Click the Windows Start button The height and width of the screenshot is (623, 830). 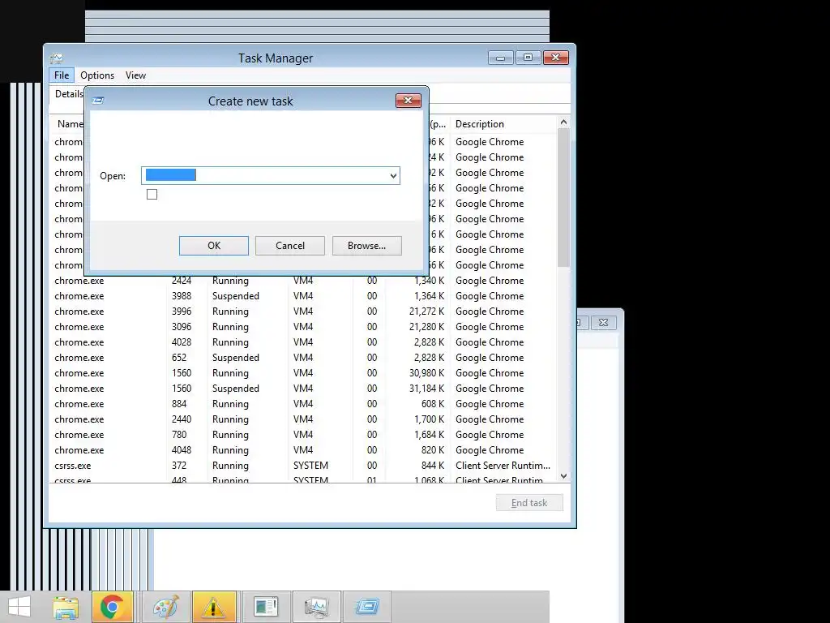pos(19,607)
